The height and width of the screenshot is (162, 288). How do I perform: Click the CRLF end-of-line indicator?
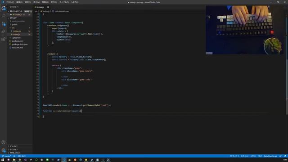click(x=260, y=156)
